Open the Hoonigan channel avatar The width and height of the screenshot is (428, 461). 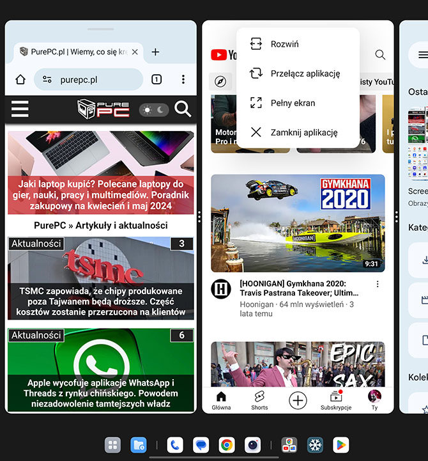click(221, 289)
